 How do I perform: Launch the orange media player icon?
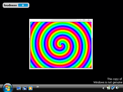click(x=30, y=88)
